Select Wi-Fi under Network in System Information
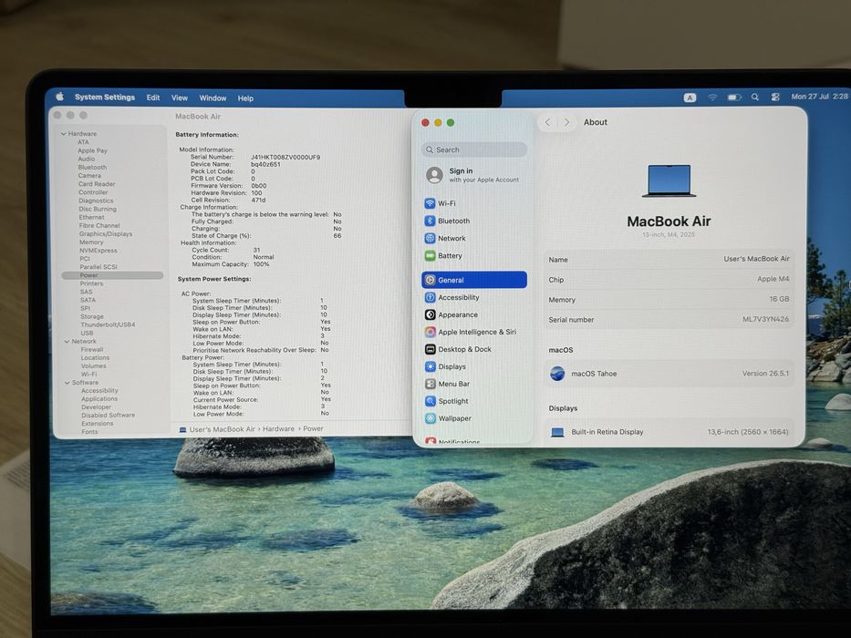This screenshot has height=638, width=851. [89, 375]
